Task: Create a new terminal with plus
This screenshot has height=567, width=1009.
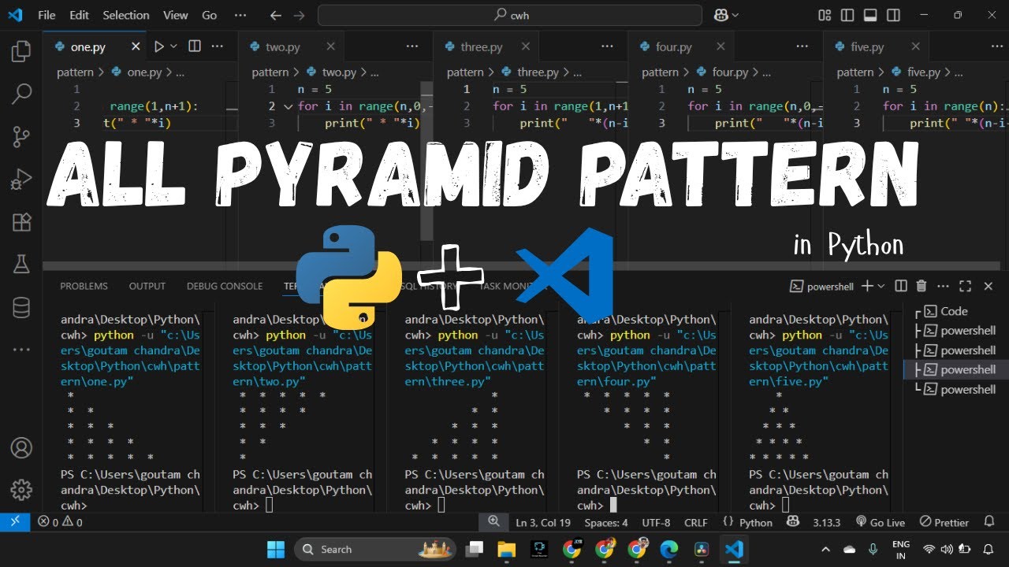Action: point(867,286)
